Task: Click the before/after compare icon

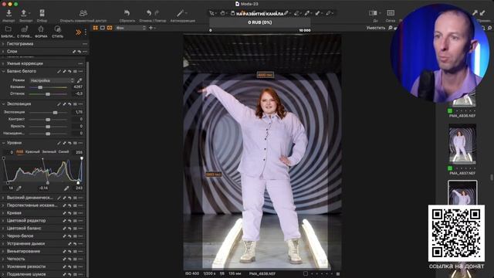Action: click(x=373, y=13)
